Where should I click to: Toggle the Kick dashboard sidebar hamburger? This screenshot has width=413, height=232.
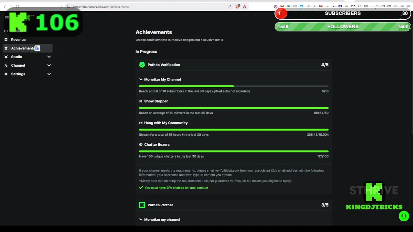pyautogui.click(x=7, y=18)
